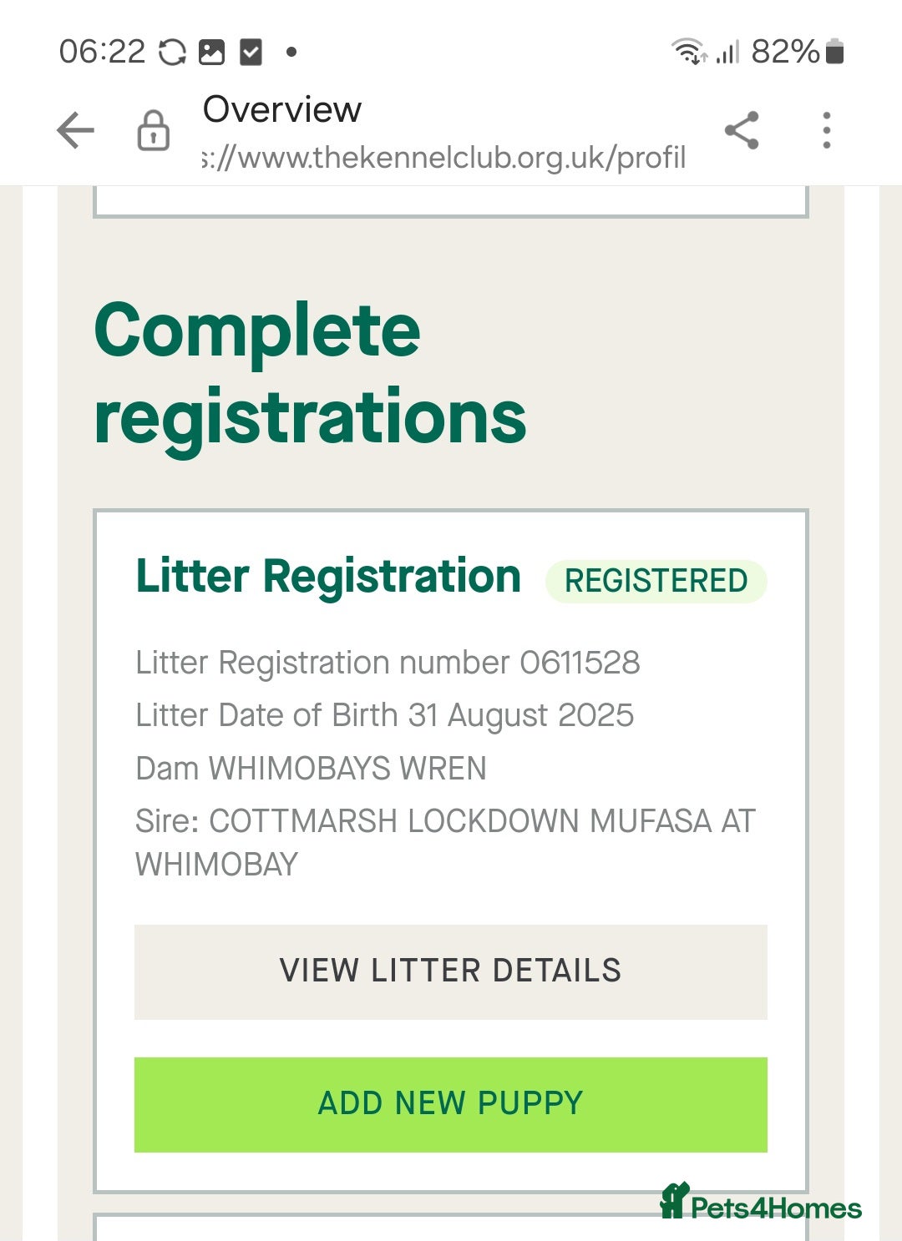The width and height of the screenshot is (902, 1241).
Task: Select the Litter Registration number text
Action: [x=388, y=663]
